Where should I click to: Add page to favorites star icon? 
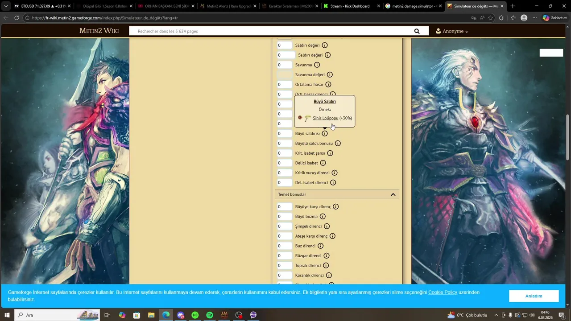491,18
